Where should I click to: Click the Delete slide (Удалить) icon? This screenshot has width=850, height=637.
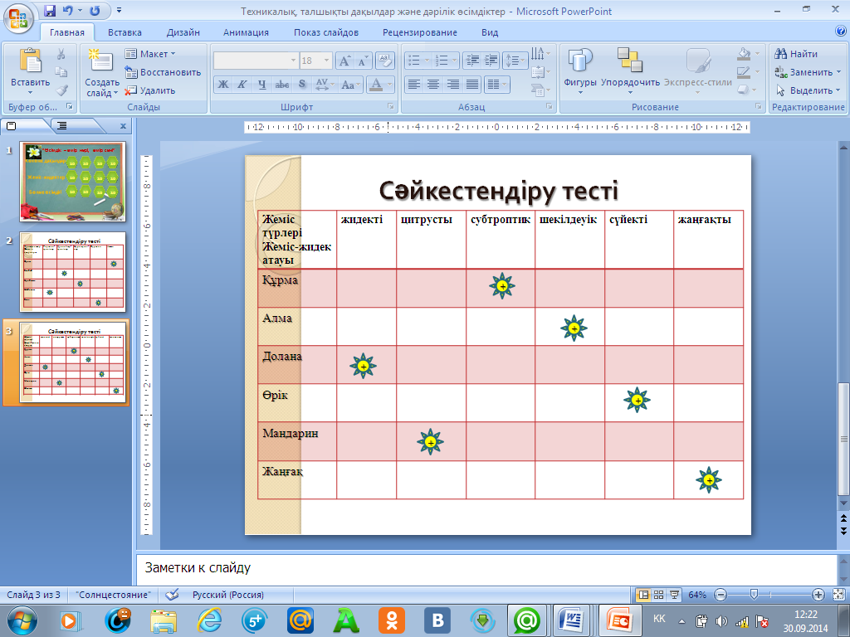click(x=131, y=90)
